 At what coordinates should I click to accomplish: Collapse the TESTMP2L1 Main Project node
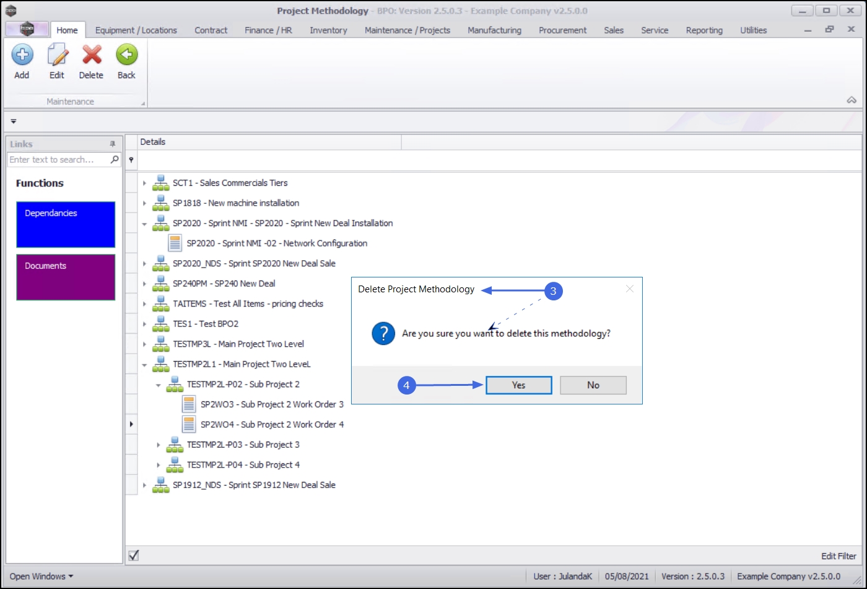[144, 365]
